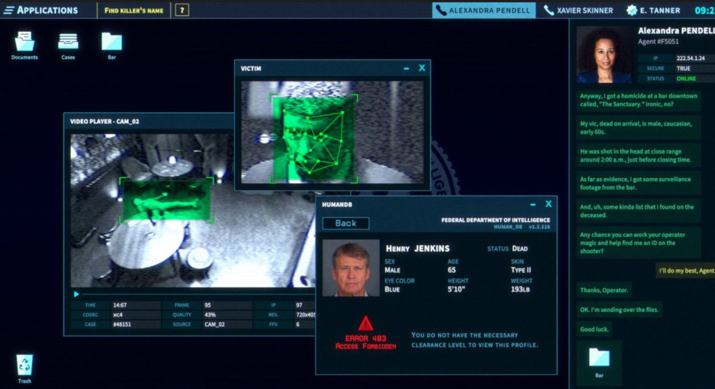Minimize the Victim window
Image resolution: width=715 pixels, height=389 pixels.
tap(406, 69)
